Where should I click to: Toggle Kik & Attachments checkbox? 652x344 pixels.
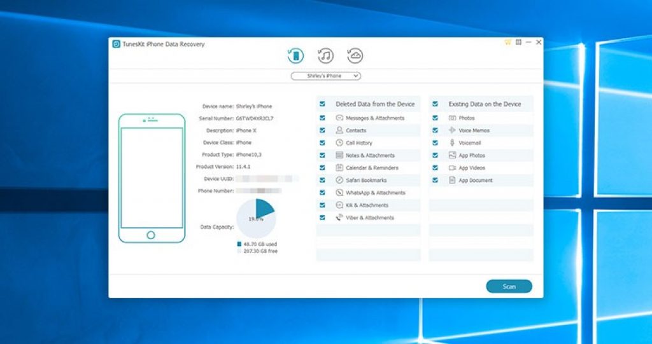pos(322,205)
